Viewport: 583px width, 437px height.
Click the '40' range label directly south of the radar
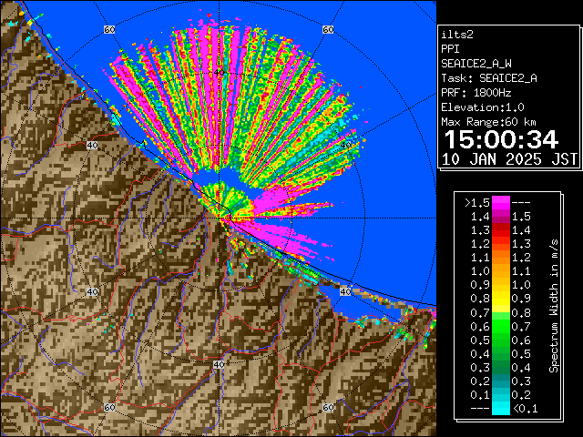(x=219, y=364)
